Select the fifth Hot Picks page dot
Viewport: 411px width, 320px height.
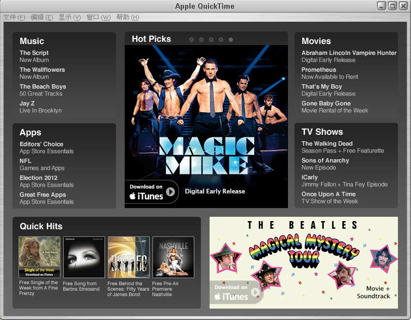pyautogui.click(x=231, y=40)
